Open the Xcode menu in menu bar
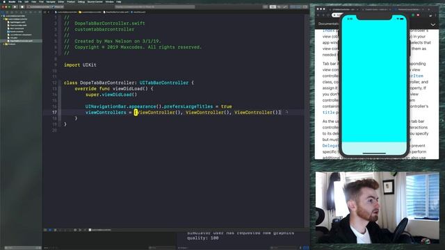This screenshot has width=445, height=250. (12, 1)
